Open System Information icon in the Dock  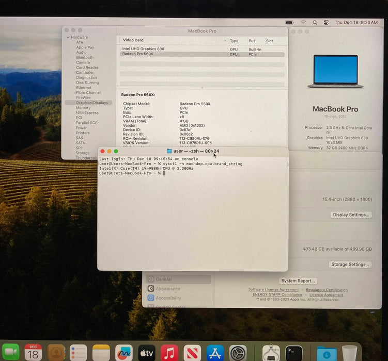[271, 352]
